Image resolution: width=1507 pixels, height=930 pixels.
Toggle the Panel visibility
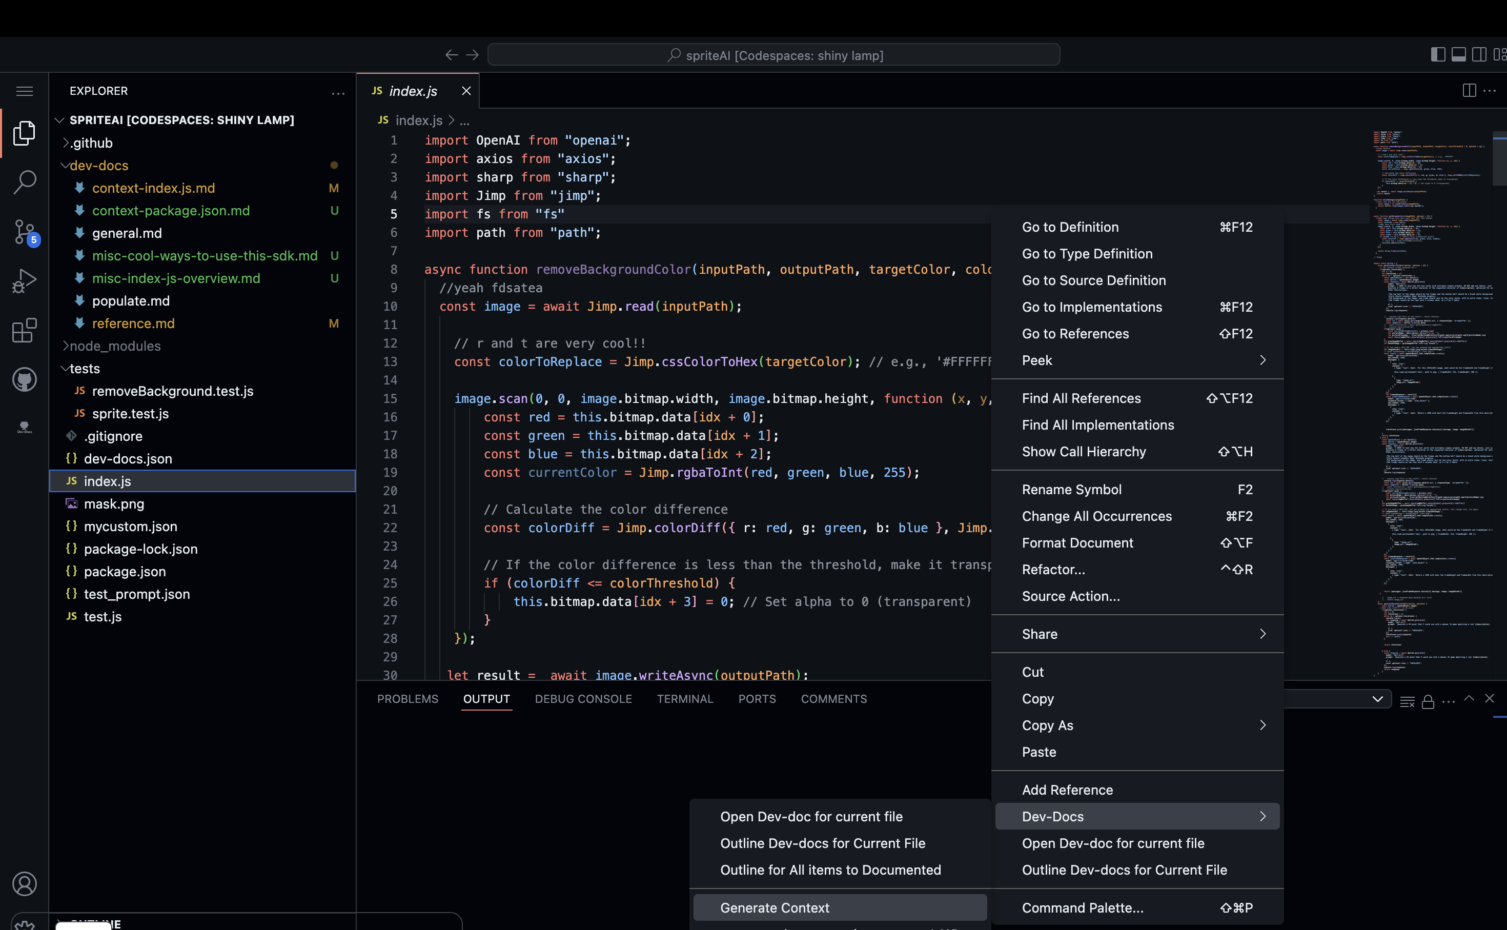pyautogui.click(x=1458, y=54)
